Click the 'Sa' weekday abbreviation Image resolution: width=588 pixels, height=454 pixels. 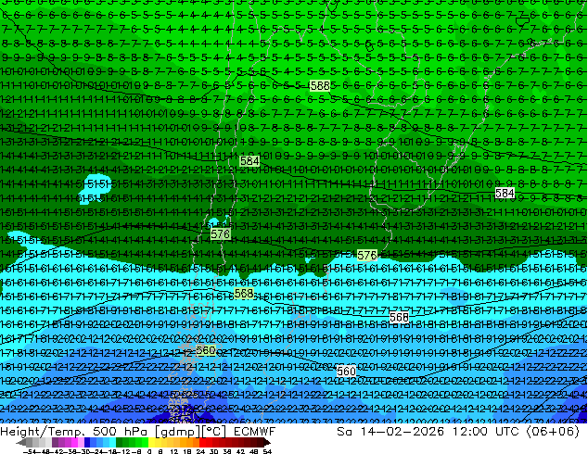point(344,432)
